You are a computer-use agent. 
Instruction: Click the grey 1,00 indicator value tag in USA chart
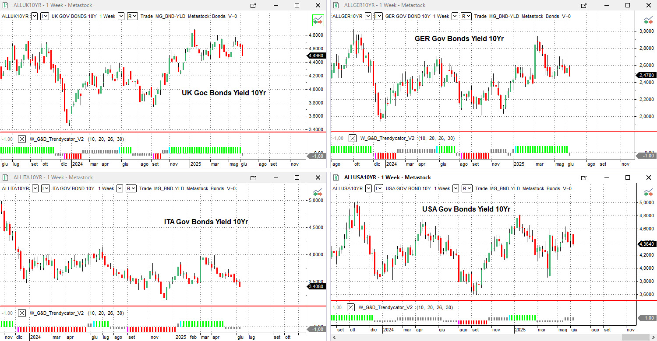(x=646, y=318)
